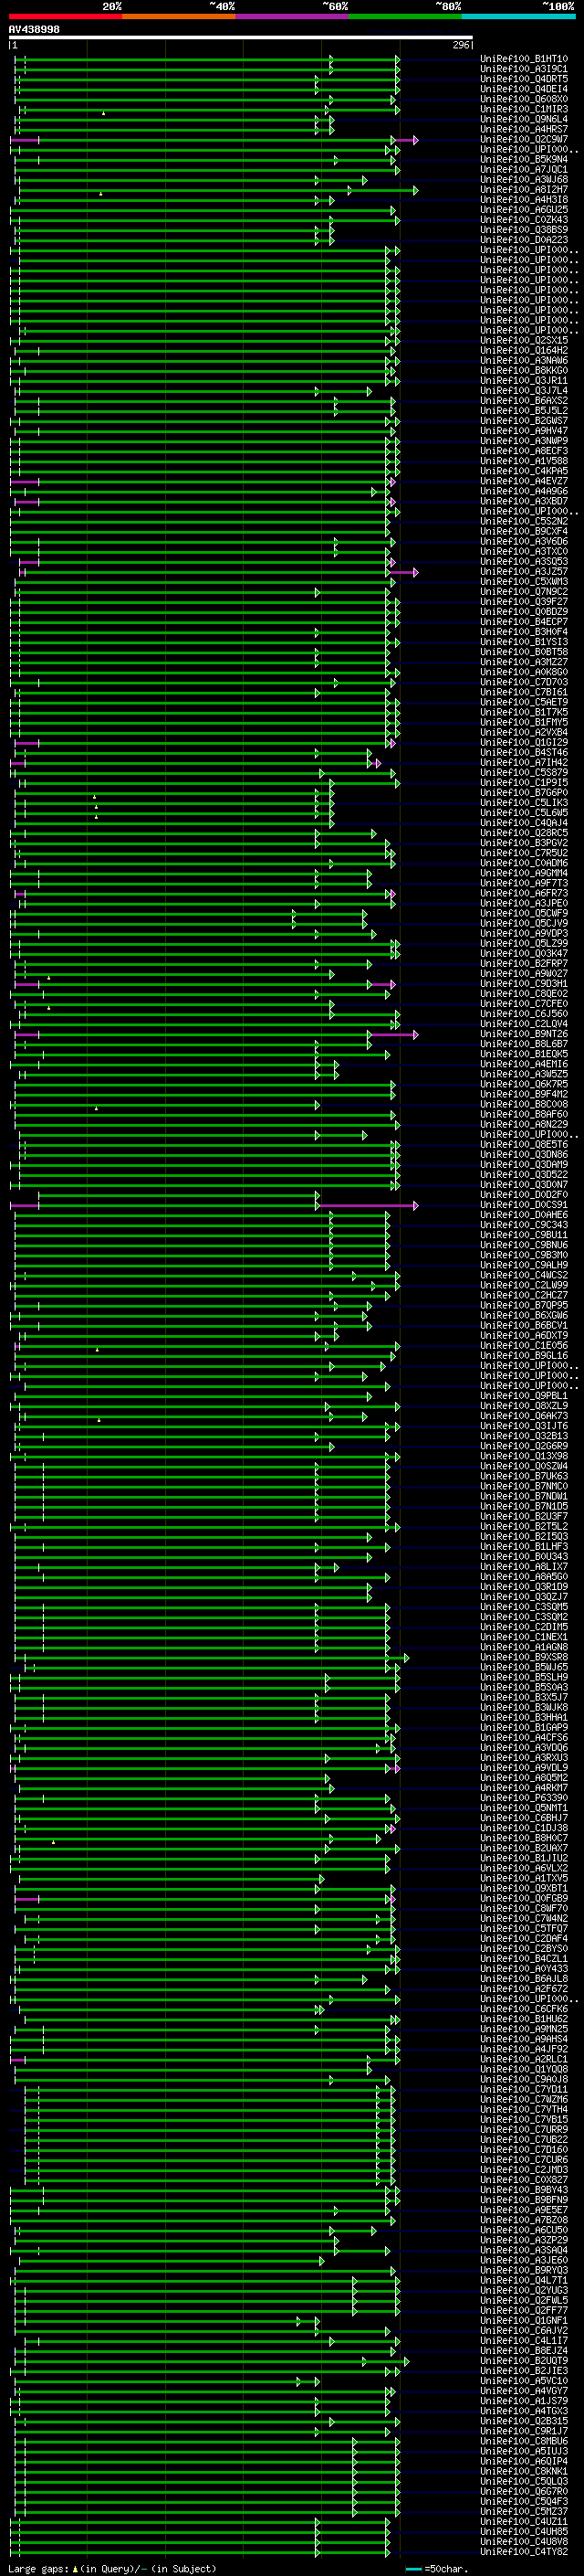Click subject label UniRef100_C4UZ11
Screen dimensions: 584x2576
[523, 2520]
